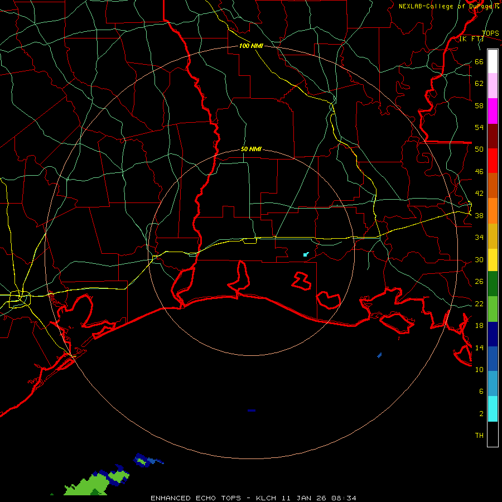
Task: Click the white swatch at the legend top
Action: (x=493, y=61)
